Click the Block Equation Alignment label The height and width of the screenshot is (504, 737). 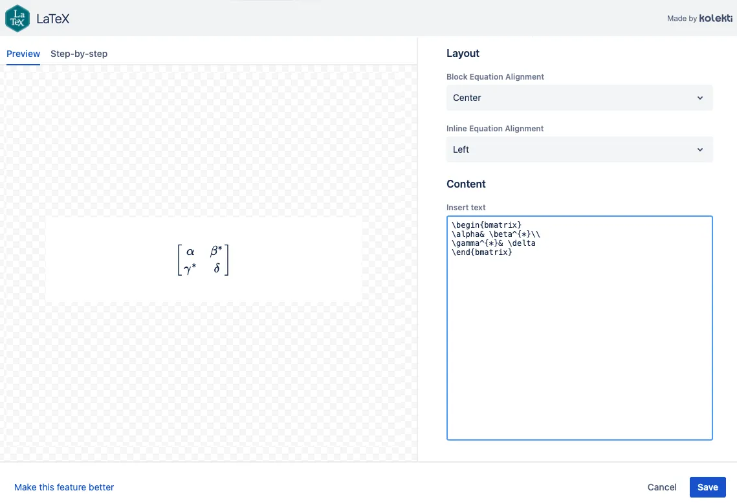coord(495,76)
